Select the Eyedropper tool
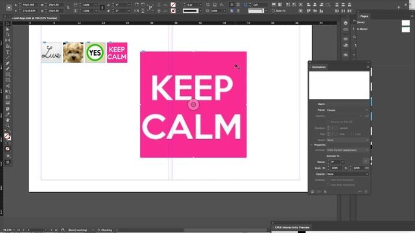 [x=8, y=115]
